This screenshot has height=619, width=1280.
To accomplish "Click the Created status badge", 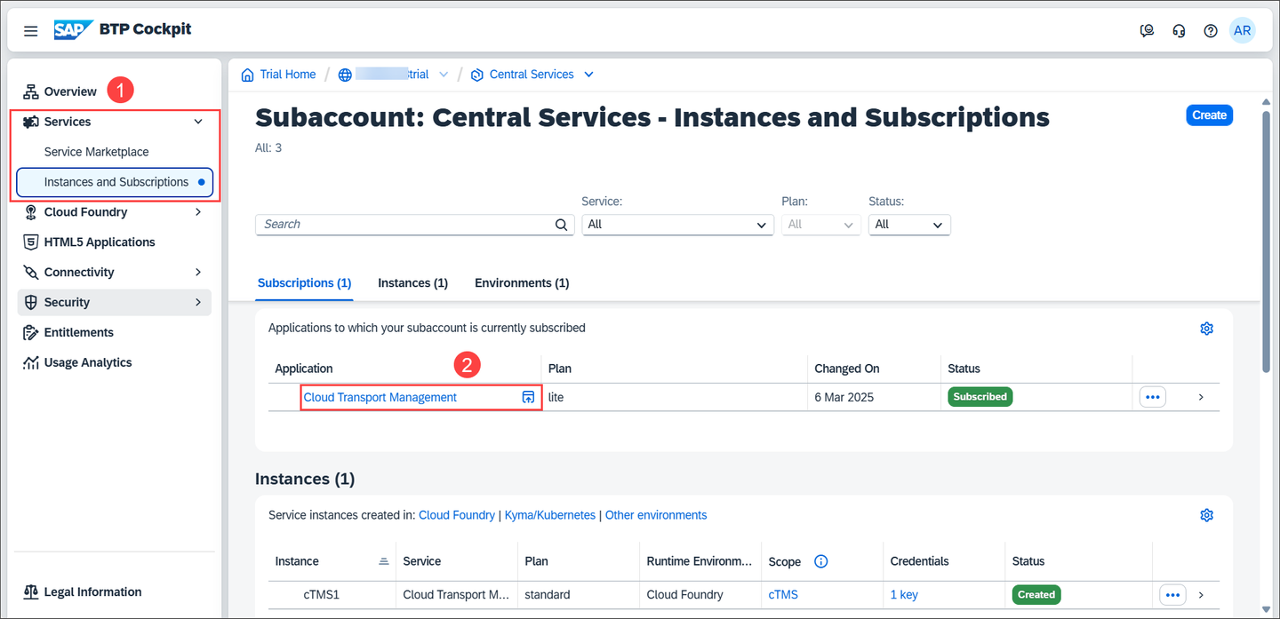I will pyautogui.click(x=1036, y=594).
